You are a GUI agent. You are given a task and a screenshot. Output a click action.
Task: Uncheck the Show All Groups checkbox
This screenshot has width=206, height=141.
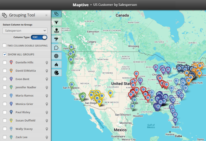coord(5,54)
